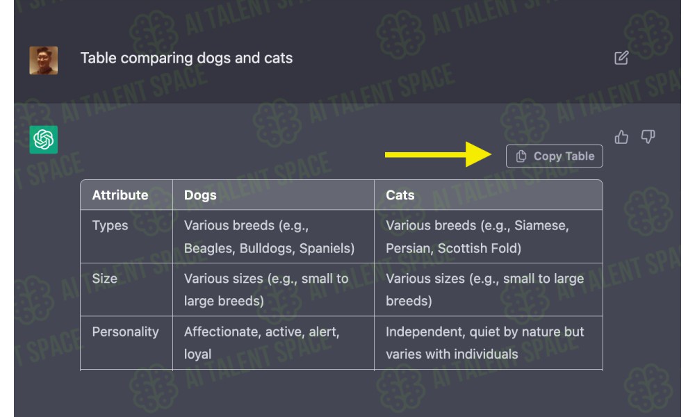Click the dog breeds cell mentioning Beagles

coord(273,236)
